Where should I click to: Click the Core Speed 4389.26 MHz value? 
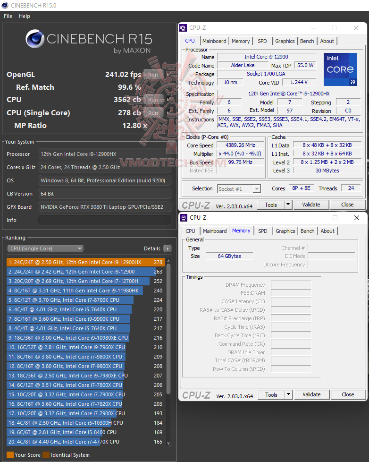pyautogui.click(x=240, y=145)
